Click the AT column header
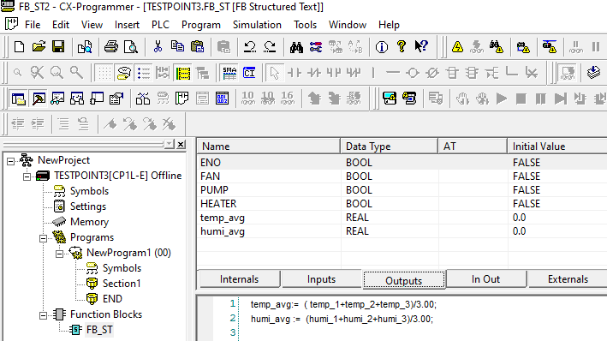 click(x=473, y=147)
